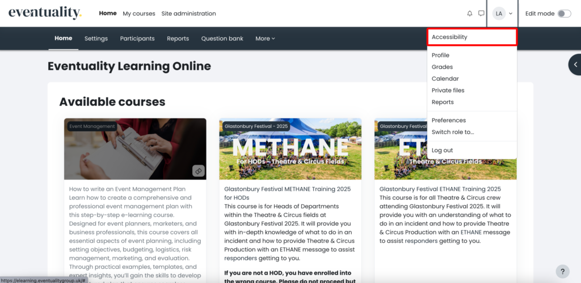
Task: Select Preferences in the user menu
Action: [x=449, y=120]
